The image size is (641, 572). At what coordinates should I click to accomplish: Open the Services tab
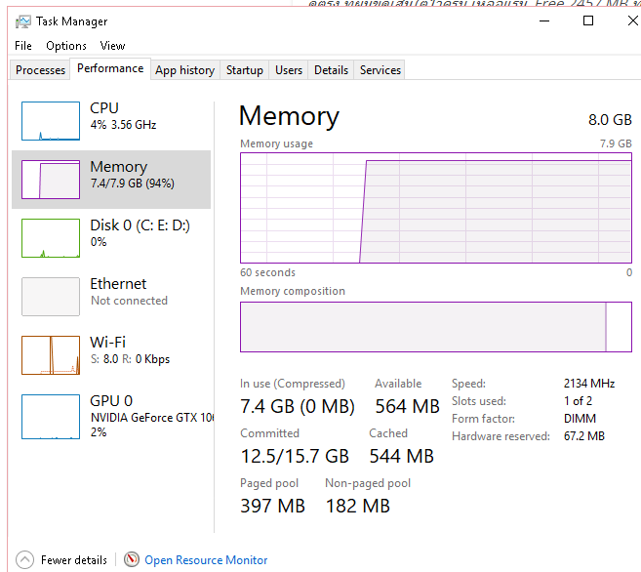(381, 69)
